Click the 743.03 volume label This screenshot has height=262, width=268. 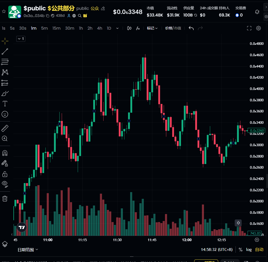point(255,233)
